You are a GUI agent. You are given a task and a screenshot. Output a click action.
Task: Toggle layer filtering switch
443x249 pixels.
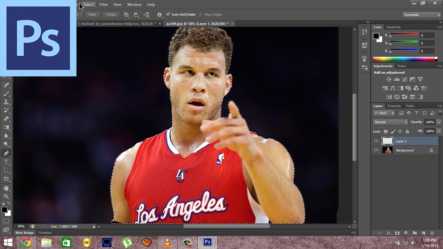pyautogui.click(x=440, y=113)
